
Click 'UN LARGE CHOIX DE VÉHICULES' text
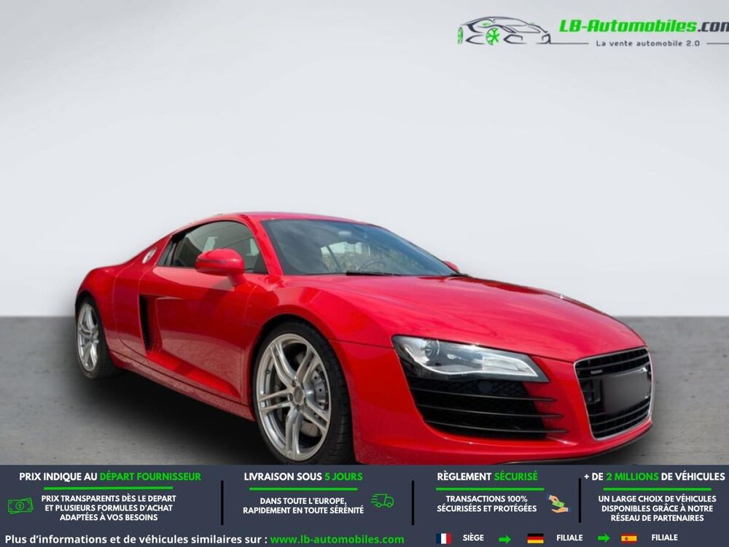657,508
